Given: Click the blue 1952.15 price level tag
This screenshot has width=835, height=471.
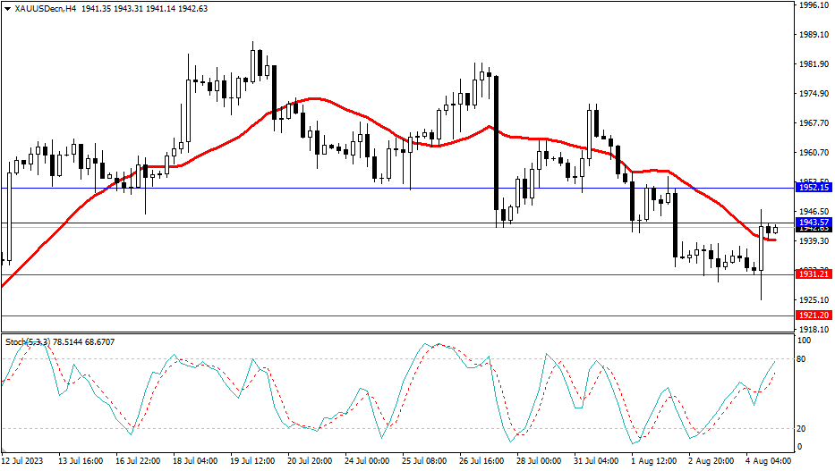Looking at the screenshot, I should coord(814,188).
